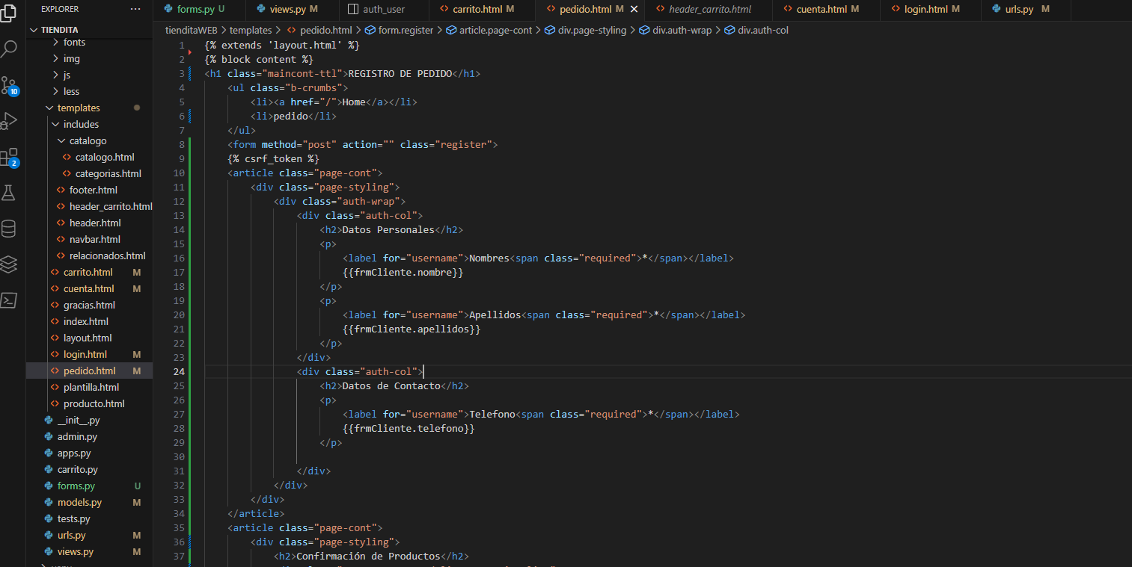Open the database cylinder icon panel
Image resolution: width=1132 pixels, height=567 pixels.
coord(9,229)
